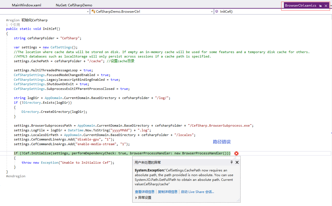Click the "enable-media-stream" CefCommandLineArgs line
Screen dimensions: 332x206
(72, 144)
